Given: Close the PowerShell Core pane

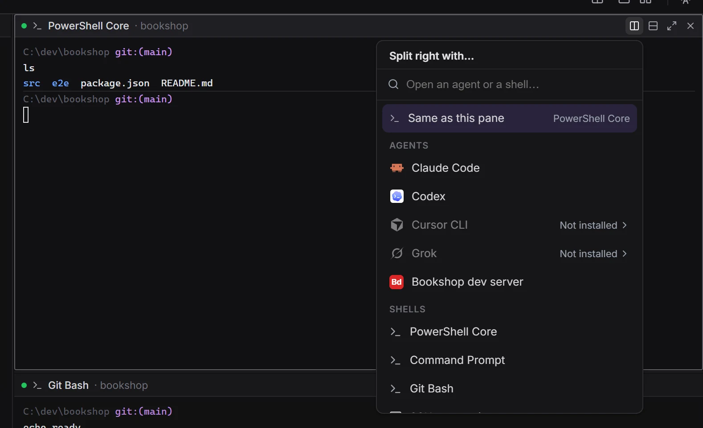Looking at the screenshot, I should point(691,26).
